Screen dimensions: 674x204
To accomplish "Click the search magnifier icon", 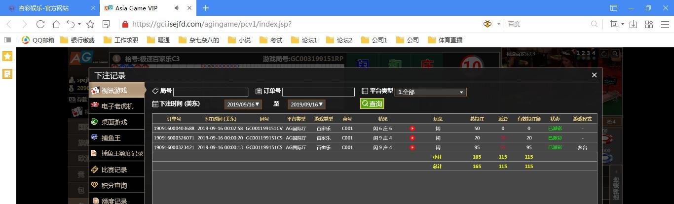I will tap(595, 24).
